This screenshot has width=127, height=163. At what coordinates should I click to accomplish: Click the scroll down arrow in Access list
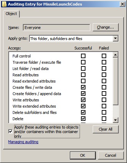click(x=116, y=120)
